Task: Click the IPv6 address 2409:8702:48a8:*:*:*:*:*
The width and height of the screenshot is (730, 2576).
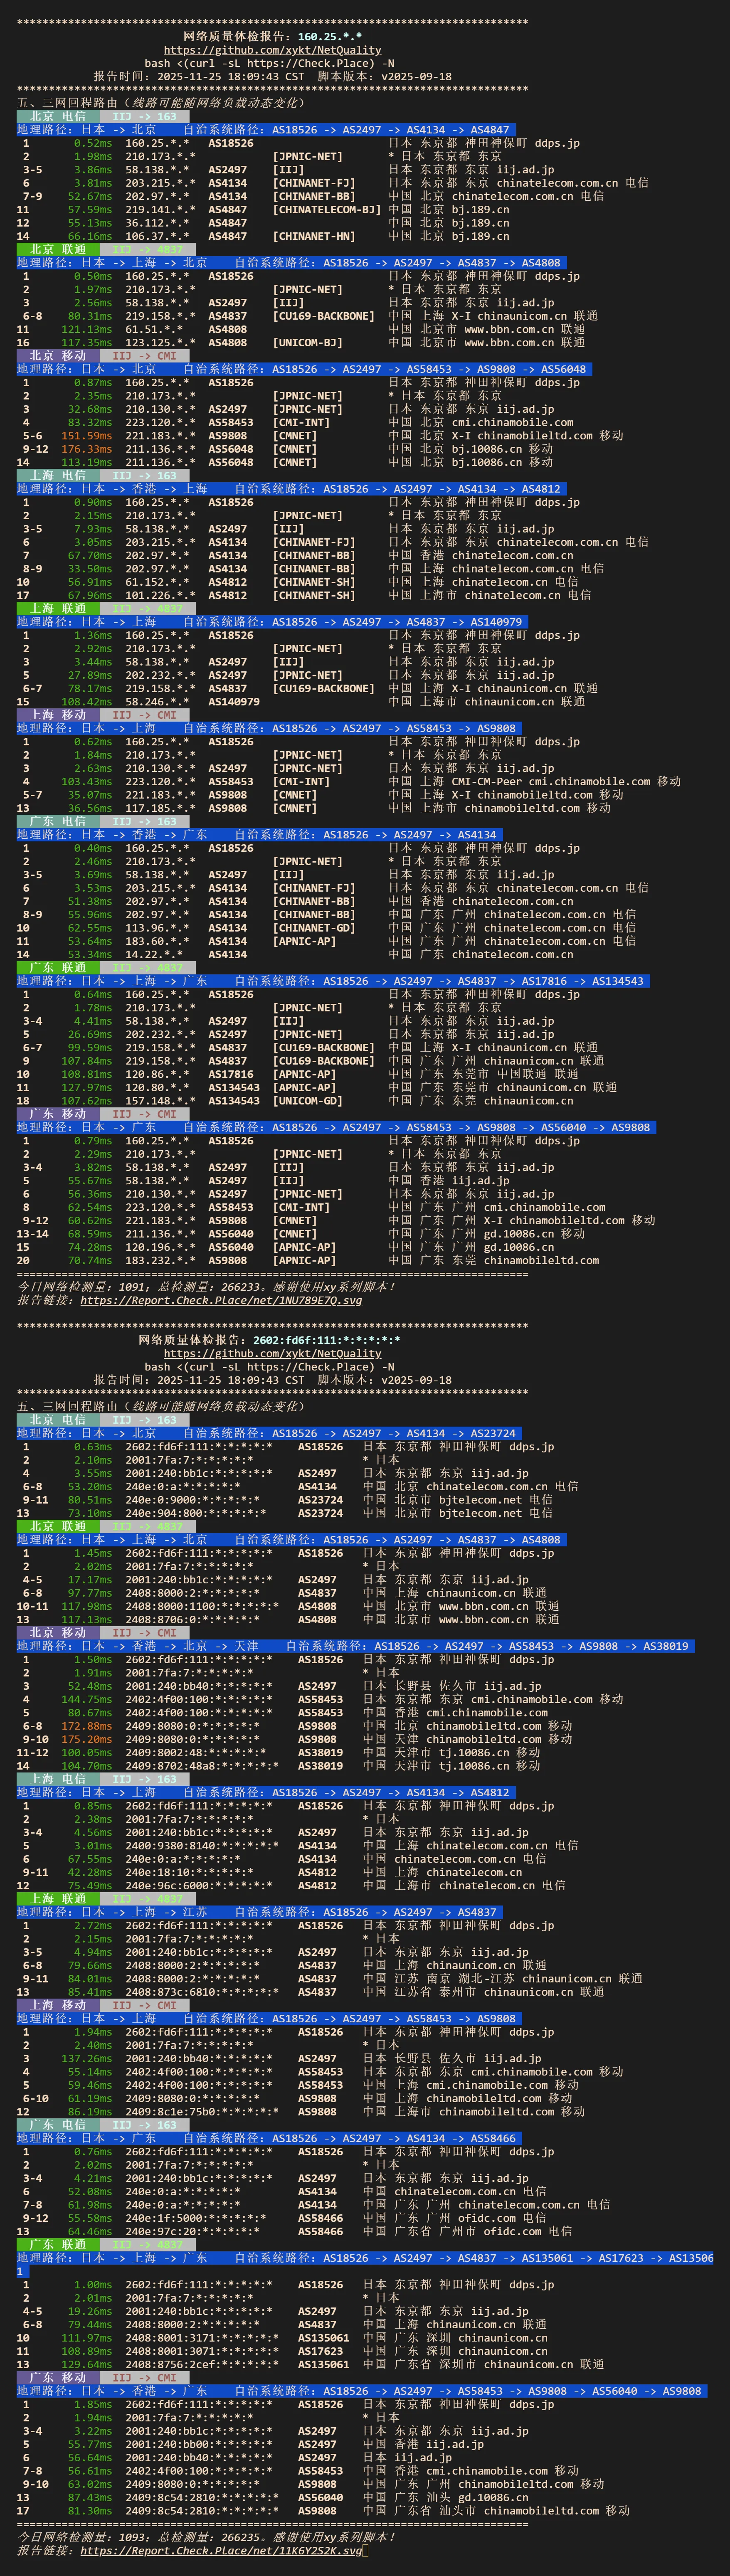Action: coord(202,1766)
